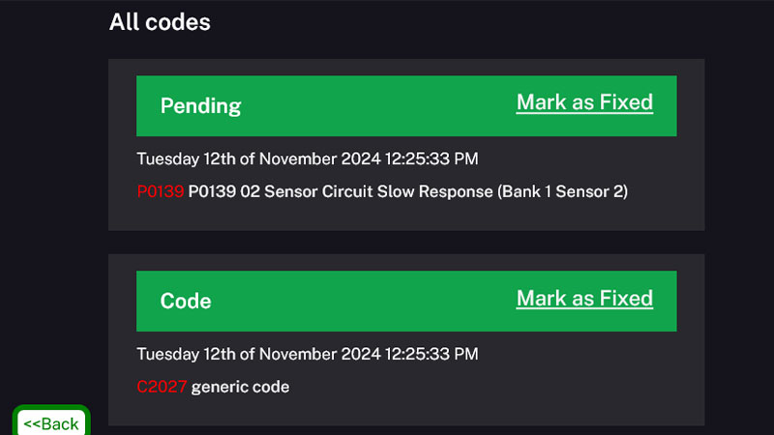Screen dimensions: 774x435
Task: Select the "Pending" status title
Action: (x=200, y=106)
